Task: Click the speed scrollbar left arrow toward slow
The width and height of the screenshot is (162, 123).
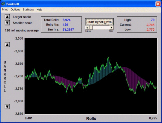Action: pyautogui.click(x=87, y=28)
